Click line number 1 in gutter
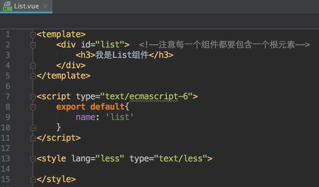This screenshot has width=319, height=187. 8,34
